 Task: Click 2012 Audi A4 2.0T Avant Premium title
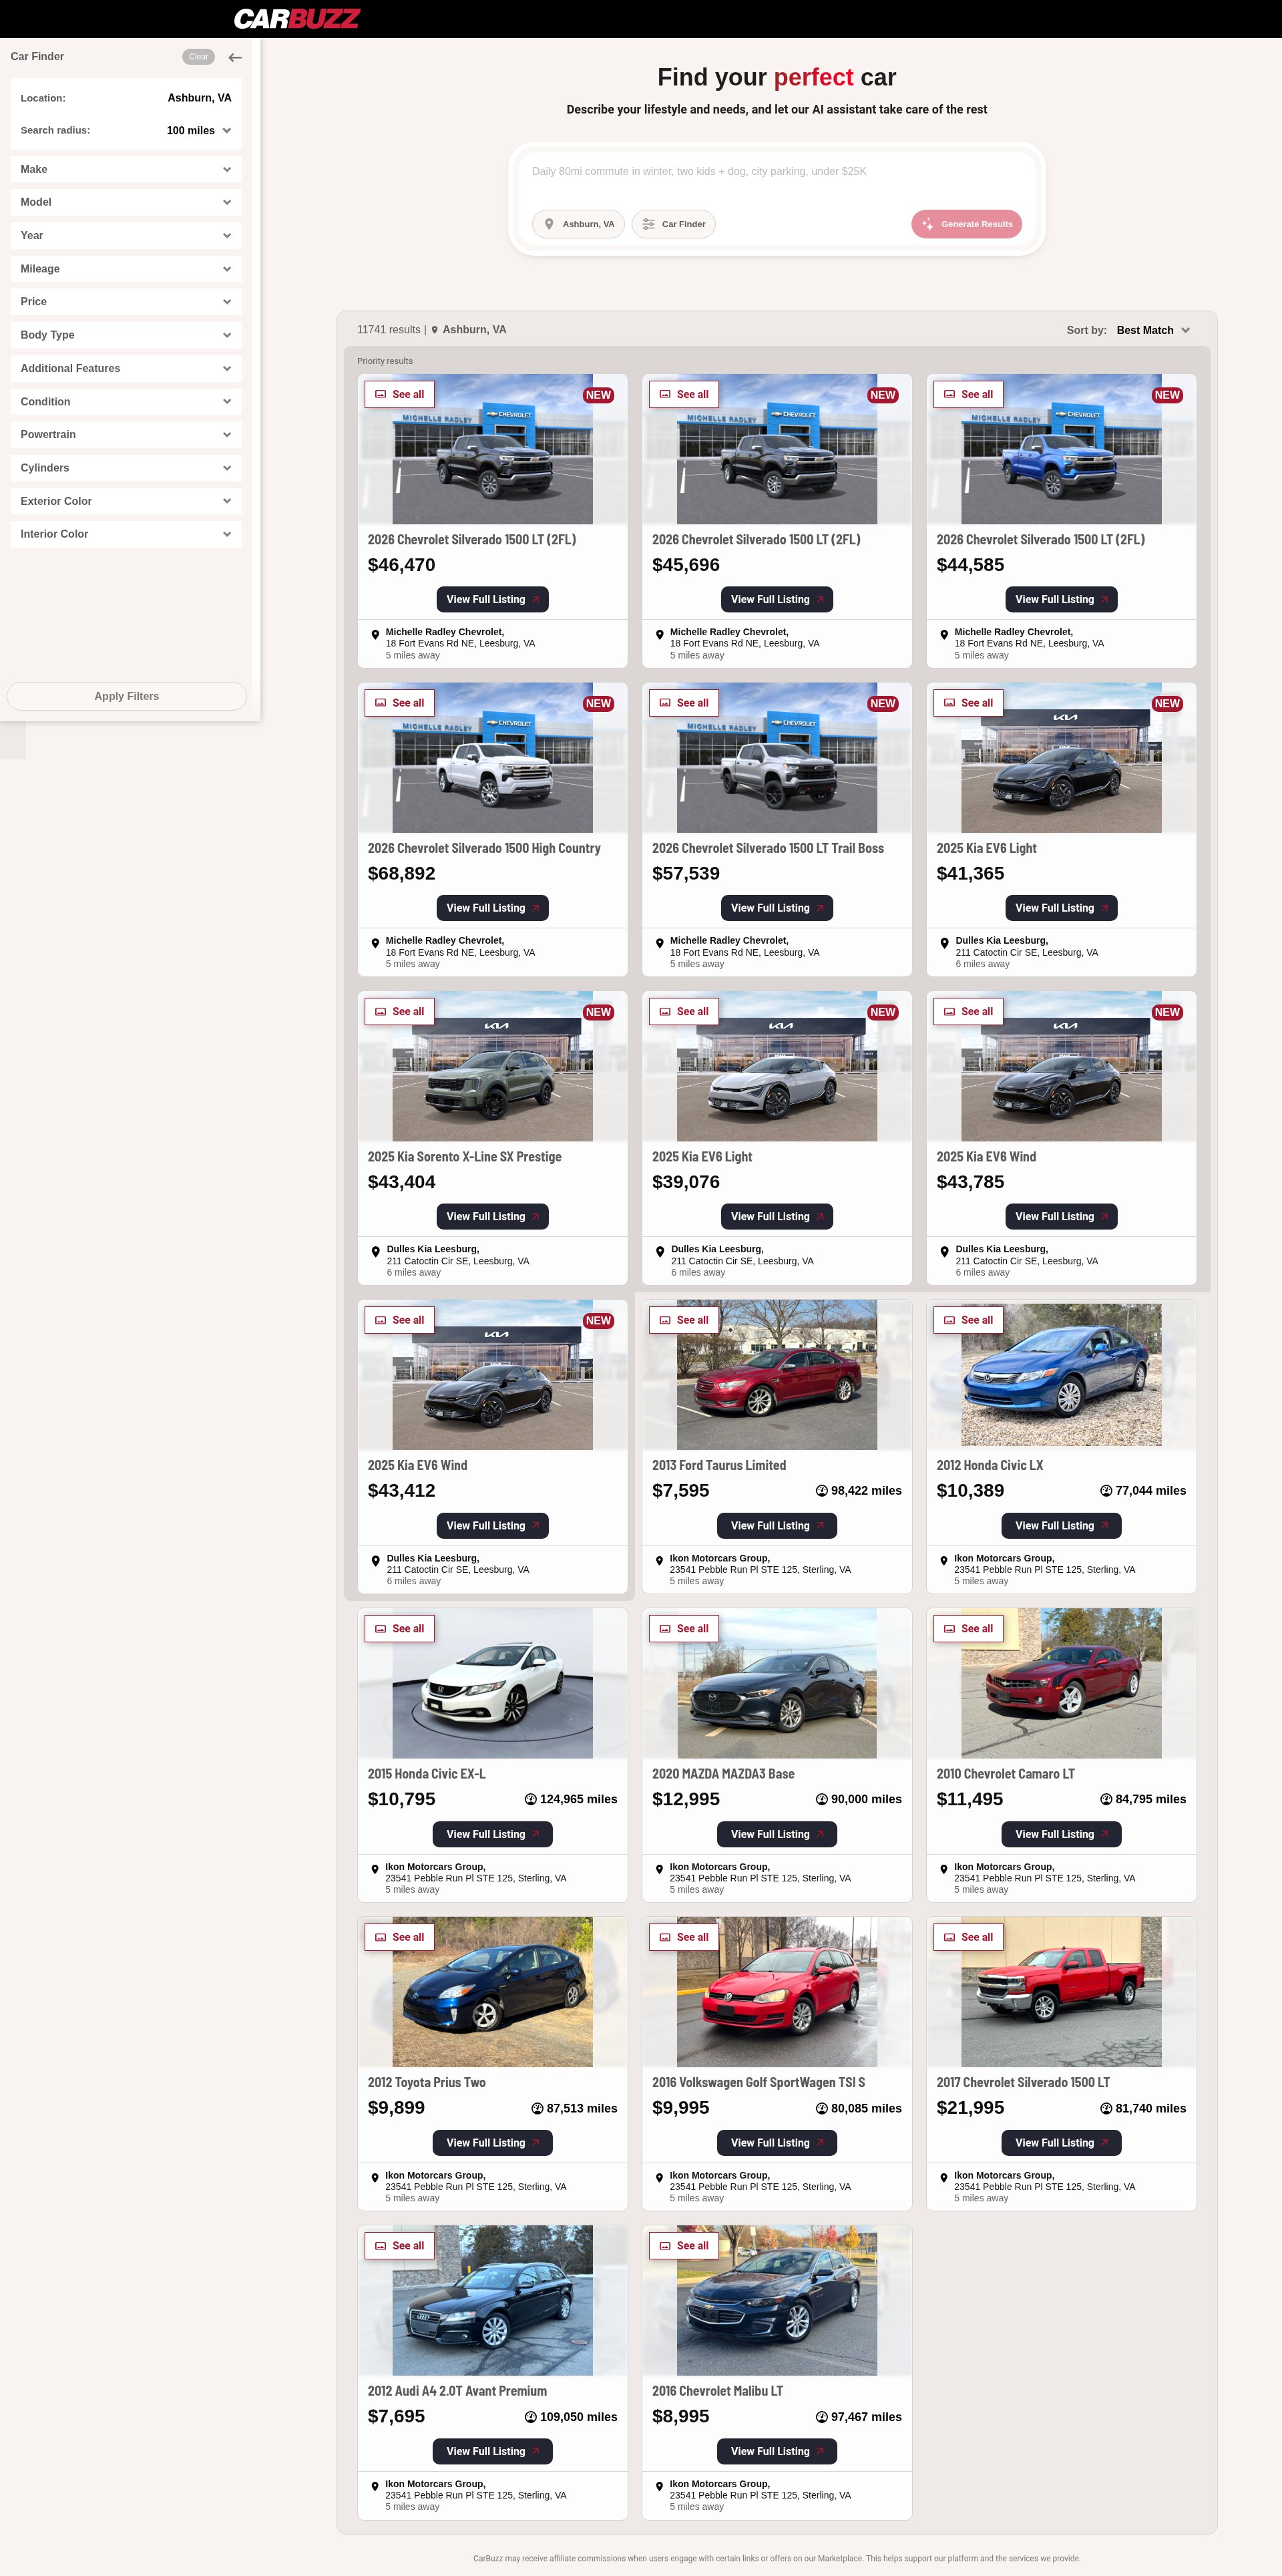pyautogui.click(x=457, y=2391)
